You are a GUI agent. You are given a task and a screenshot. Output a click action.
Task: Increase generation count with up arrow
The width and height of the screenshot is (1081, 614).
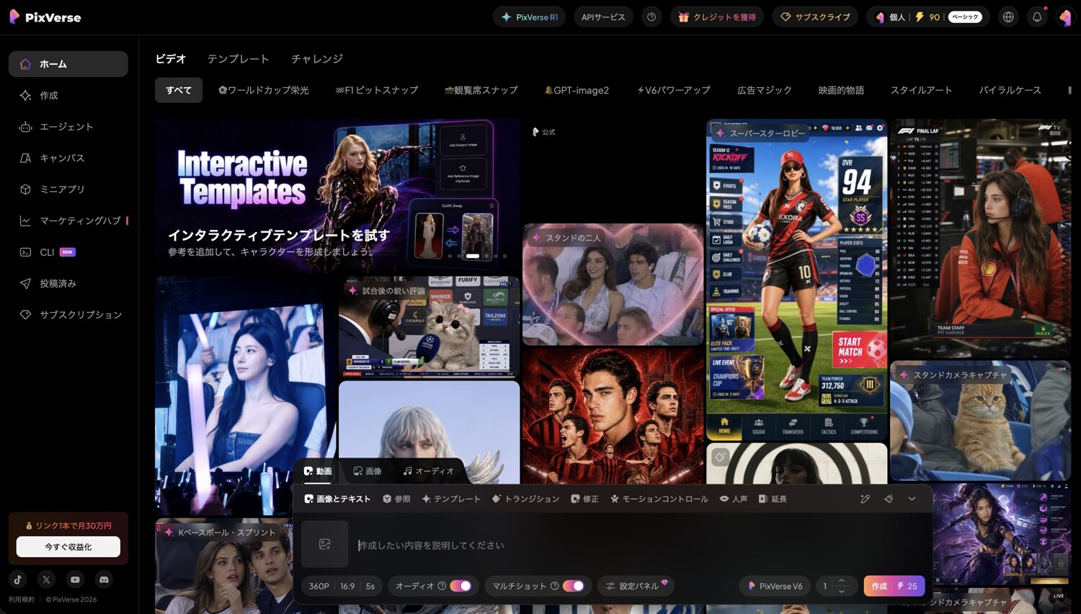pyautogui.click(x=842, y=581)
